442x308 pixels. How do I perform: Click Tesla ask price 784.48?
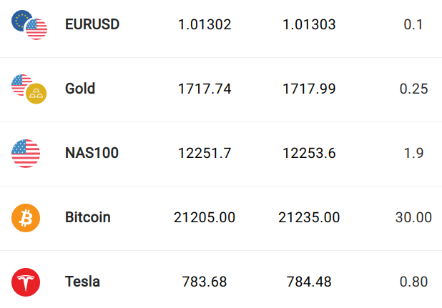[x=309, y=282]
